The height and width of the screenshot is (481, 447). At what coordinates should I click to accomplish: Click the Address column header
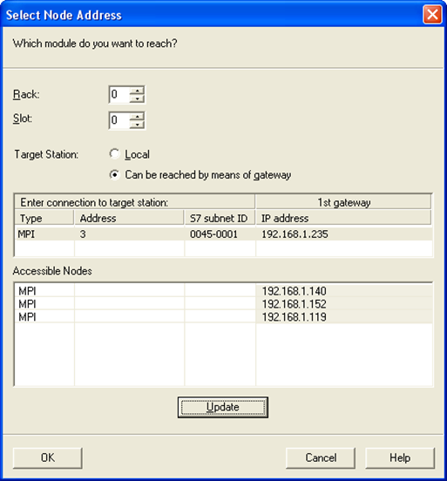129,218
